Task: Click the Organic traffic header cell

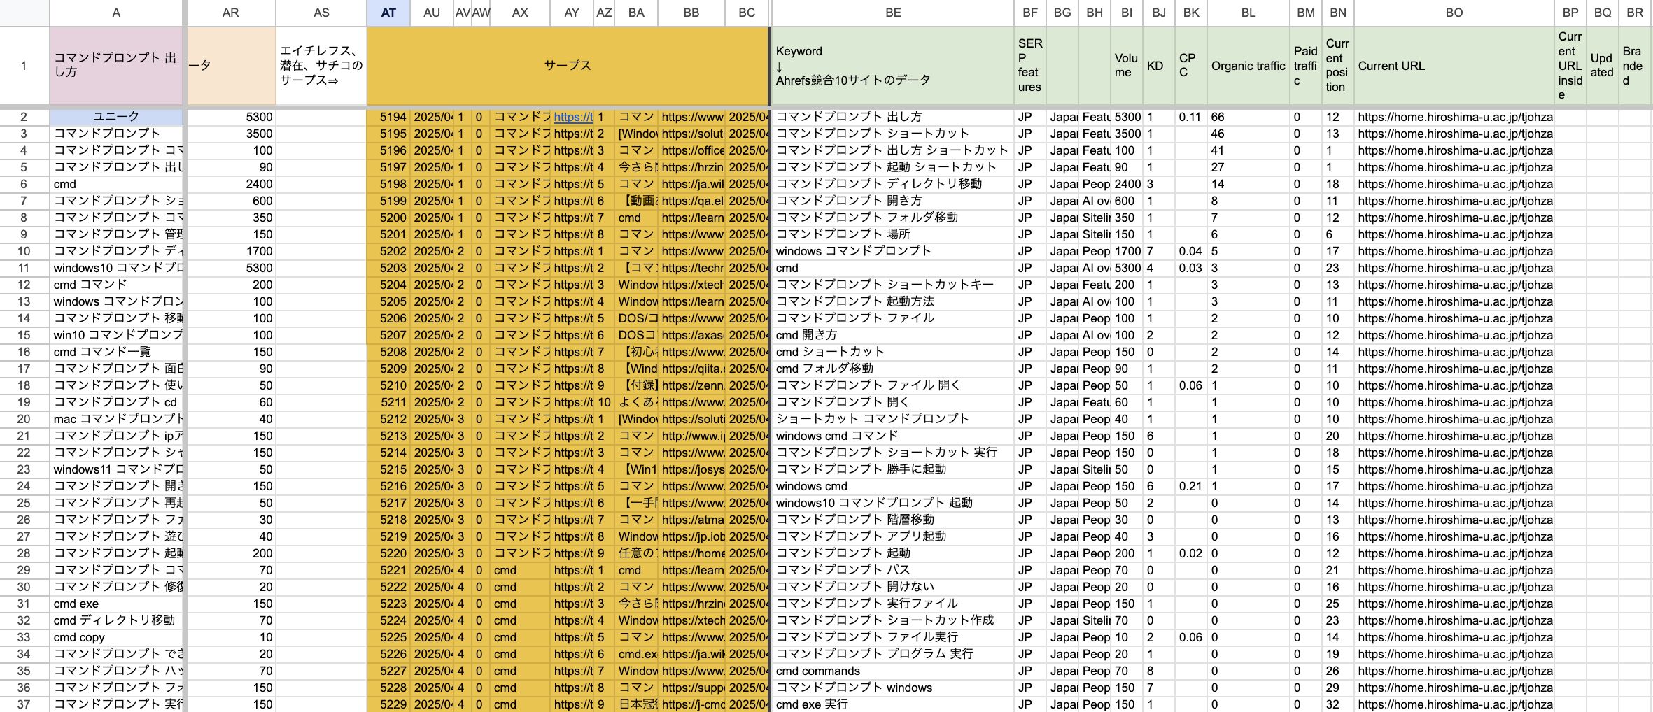Action: (x=1248, y=66)
